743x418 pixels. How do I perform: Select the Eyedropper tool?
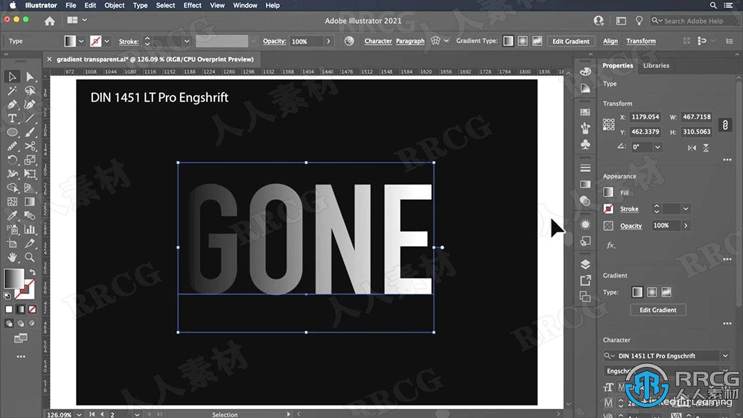[x=12, y=215]
